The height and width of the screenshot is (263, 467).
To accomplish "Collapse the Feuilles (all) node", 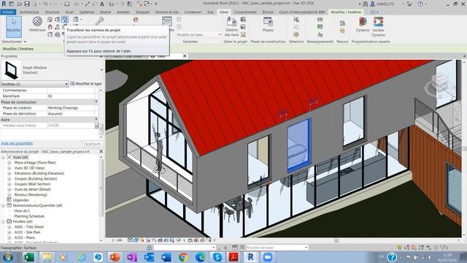I will coord(3,221).
